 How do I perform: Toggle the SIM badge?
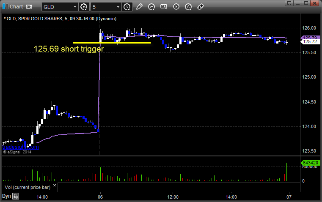29,7
